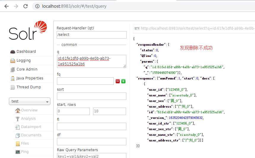Screen dimensions: 255x158
Task: Click the Overview house icon
Action: (18, 111)
